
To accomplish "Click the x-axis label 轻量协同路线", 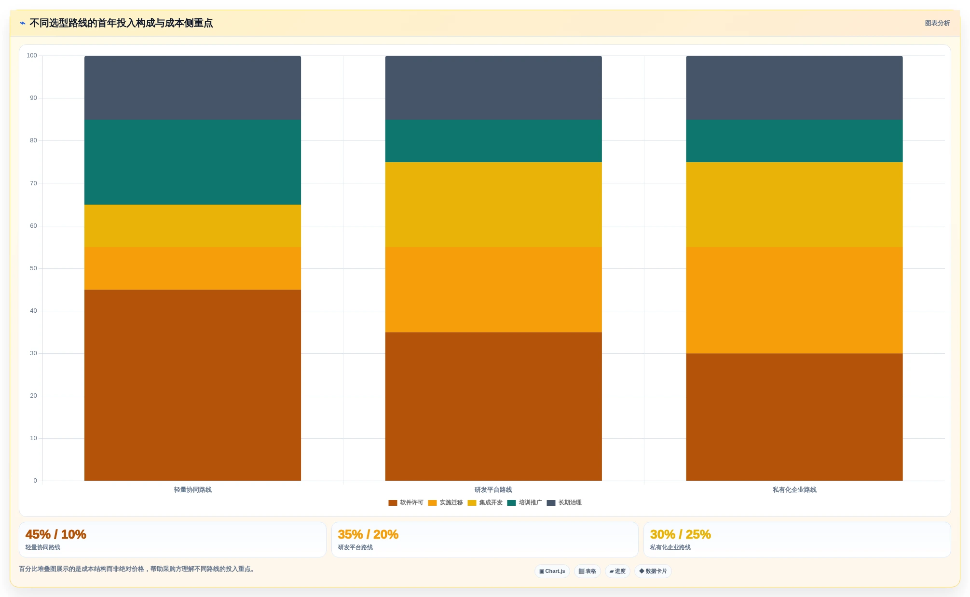I will [192, 490].
